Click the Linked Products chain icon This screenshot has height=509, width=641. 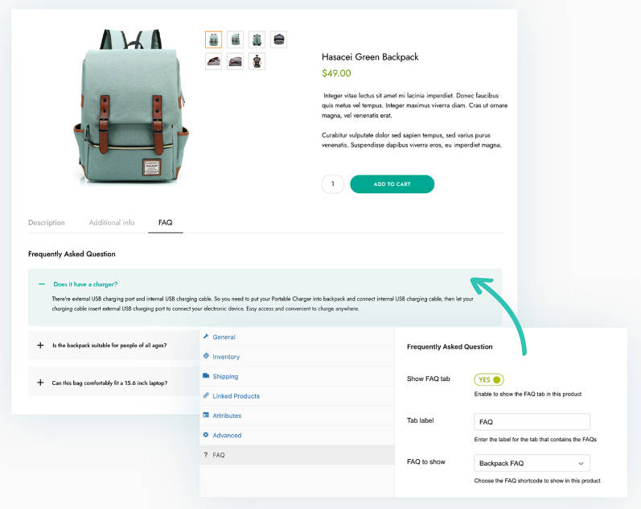206,395
